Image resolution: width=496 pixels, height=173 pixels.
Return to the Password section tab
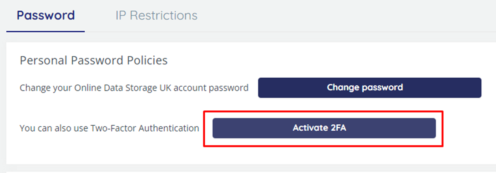click(x=46, y=15)
